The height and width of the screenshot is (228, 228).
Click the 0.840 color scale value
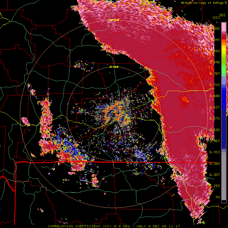(x=215, y=62)
